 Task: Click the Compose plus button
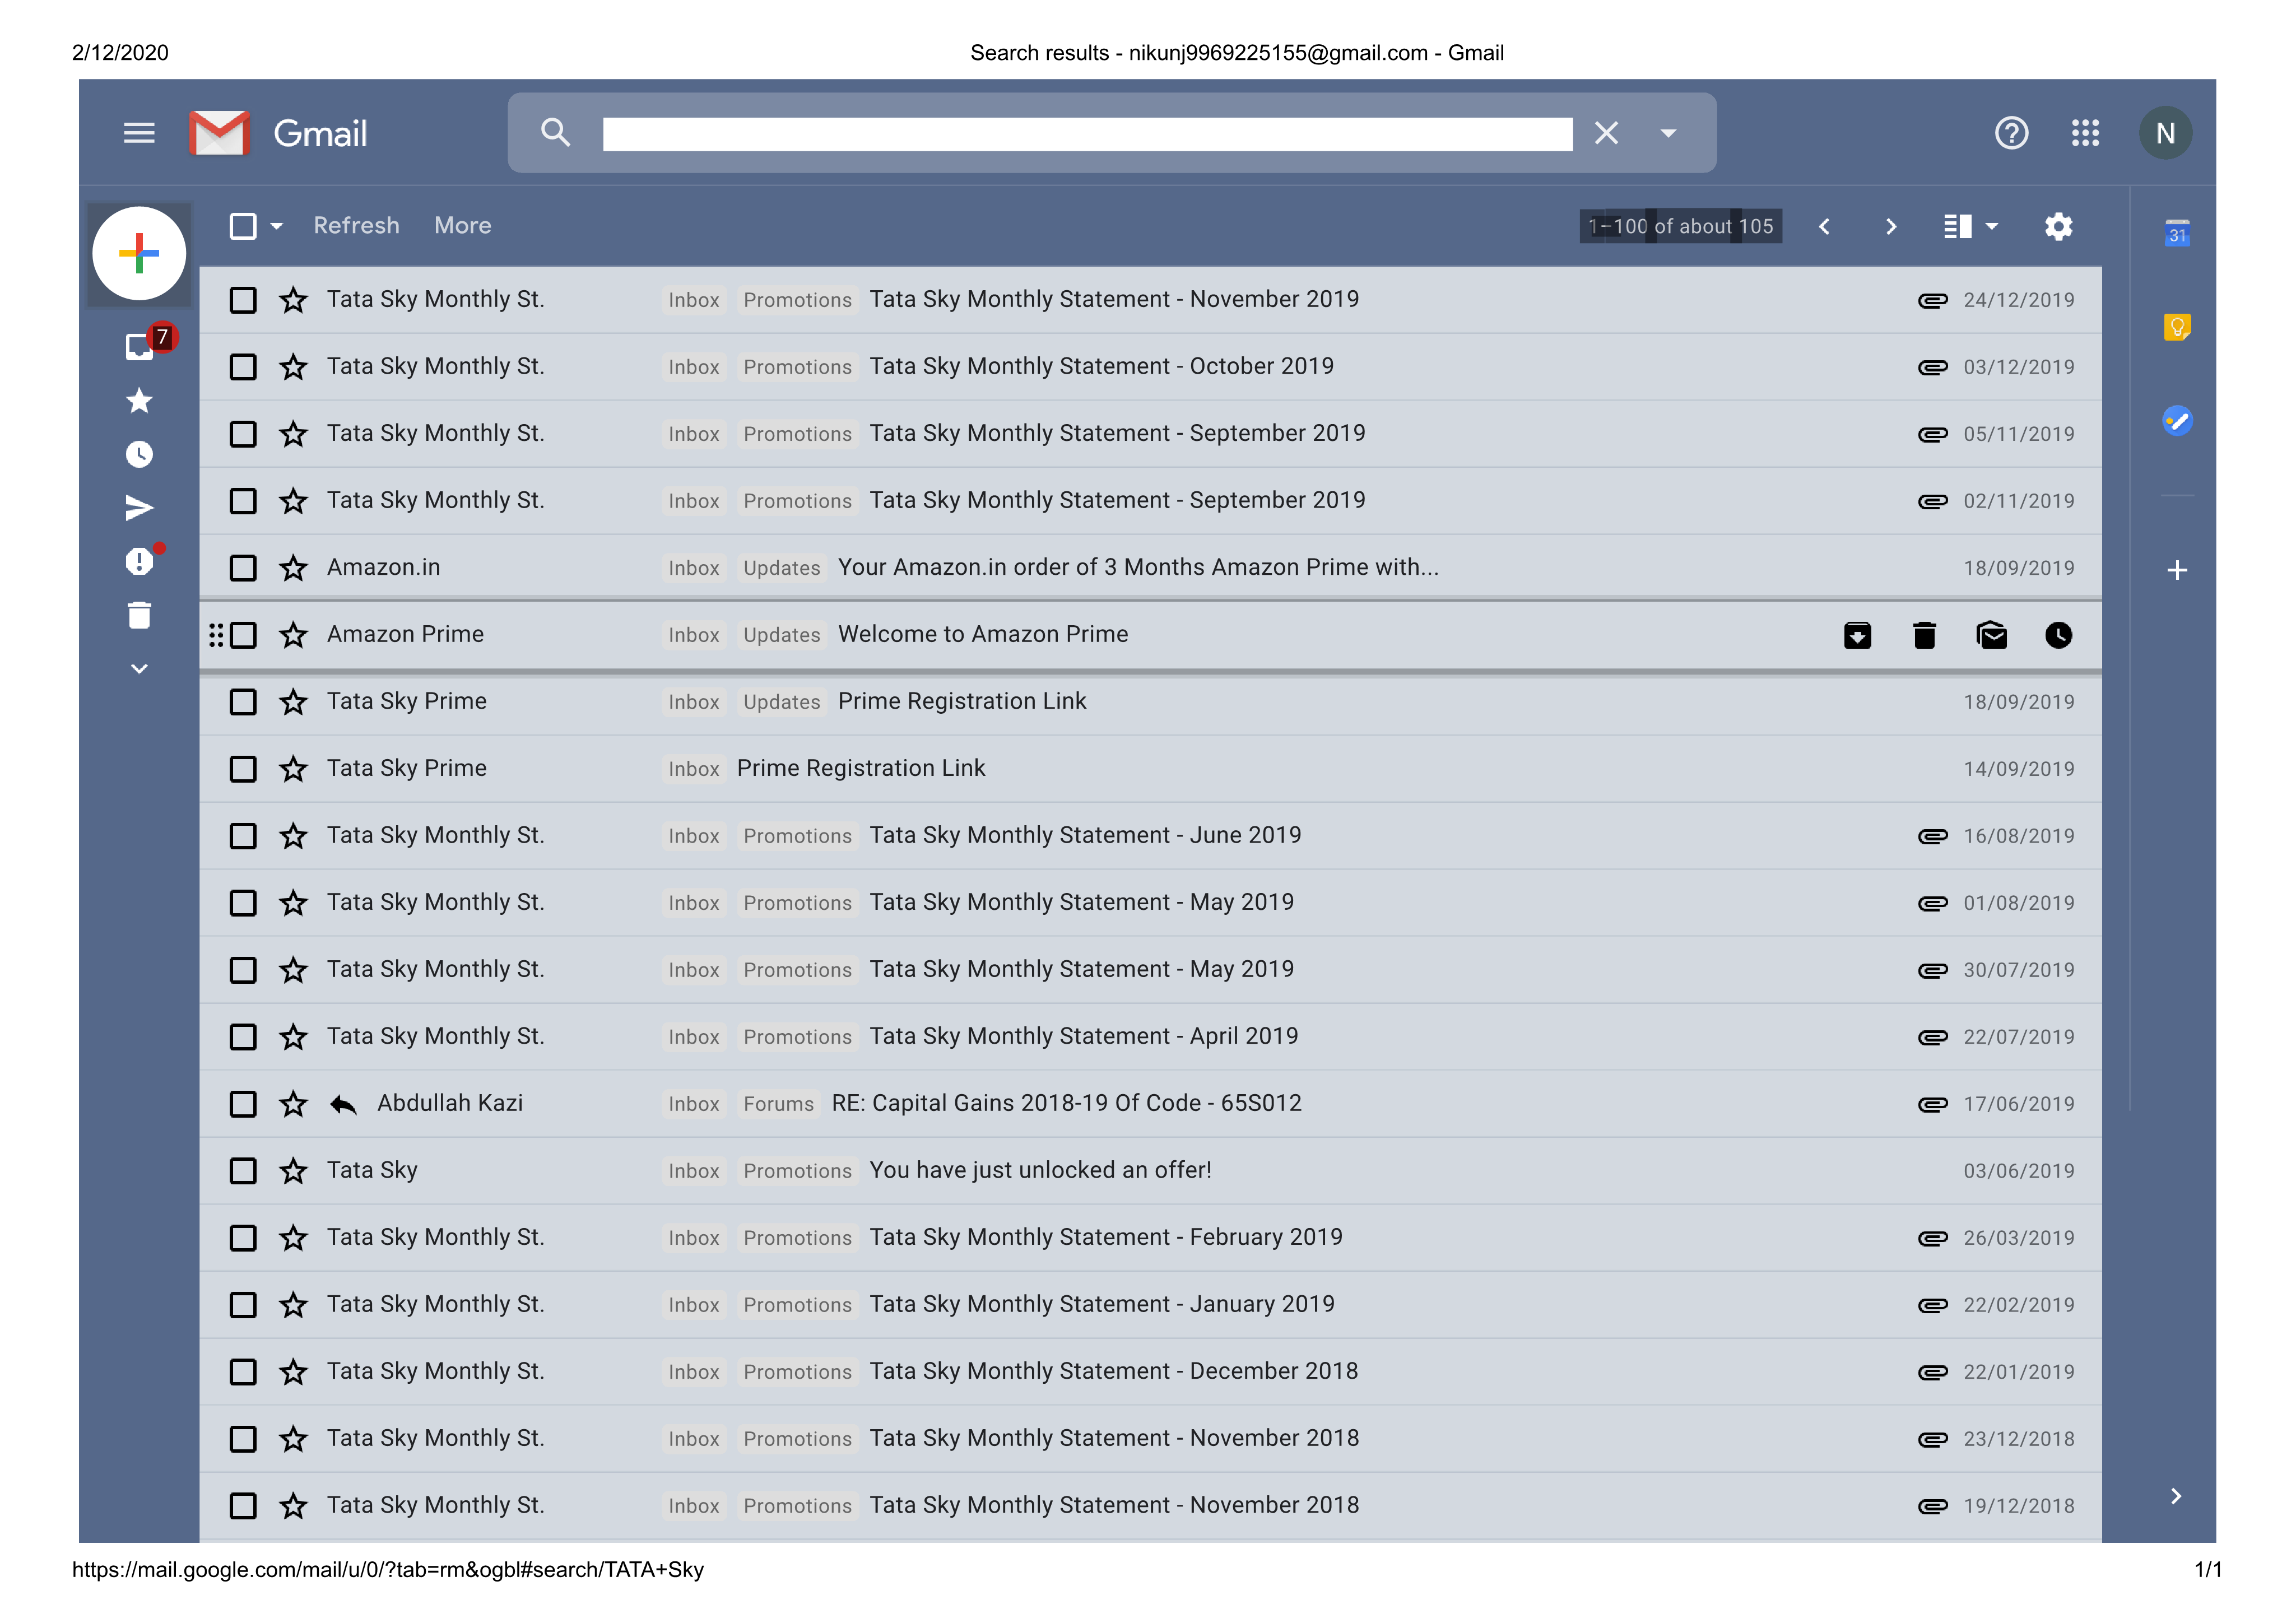139,253
